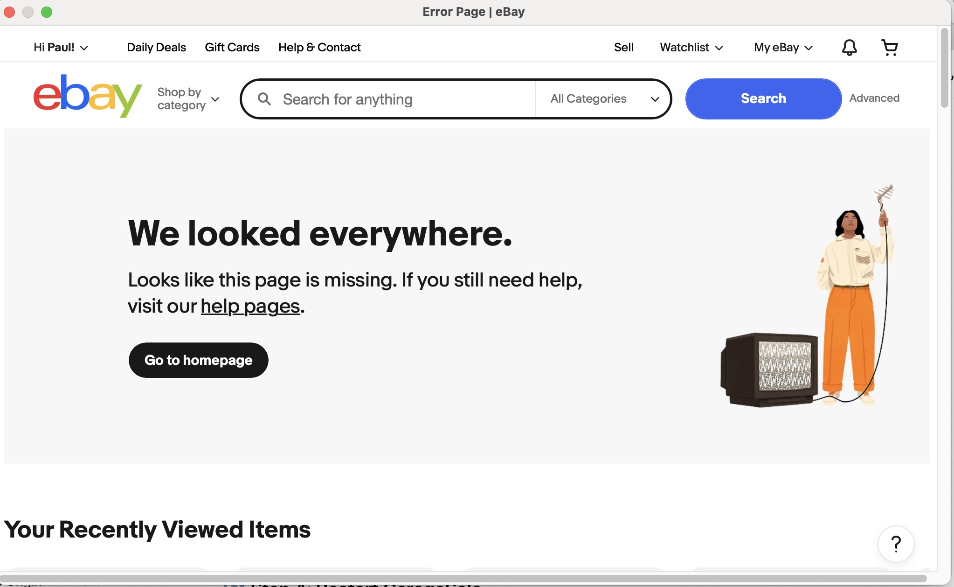Open Daily Deals
This screenshot has height=587, width=954.
tap(156, 48)
